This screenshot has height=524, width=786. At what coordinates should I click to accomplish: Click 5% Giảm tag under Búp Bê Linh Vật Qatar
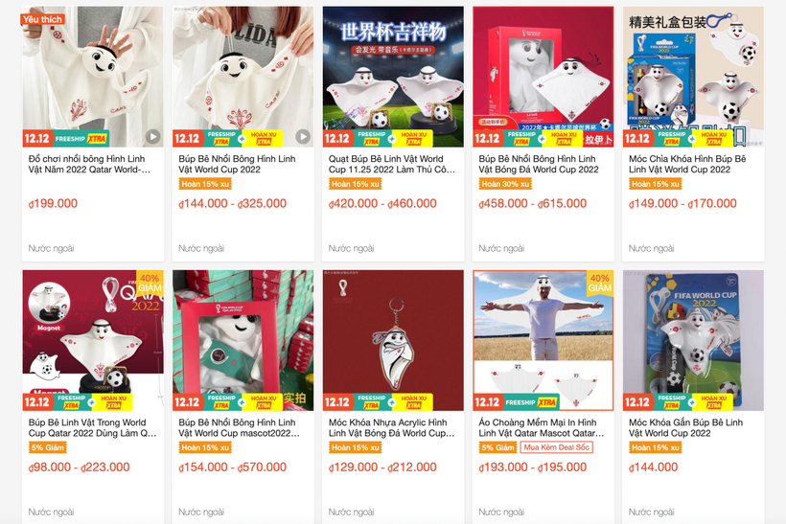point(48,447)
